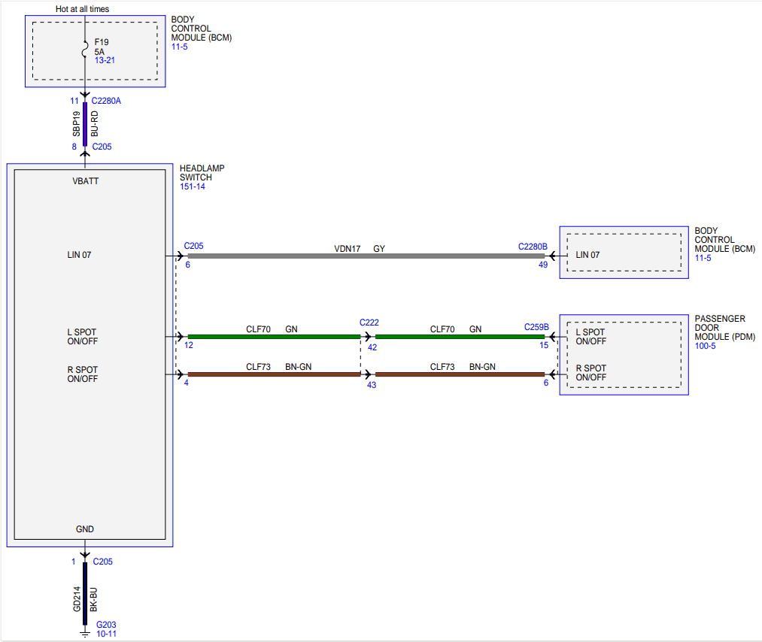Click the BK-BU wire color label
The image size is (762, 642).
point(94,600)
